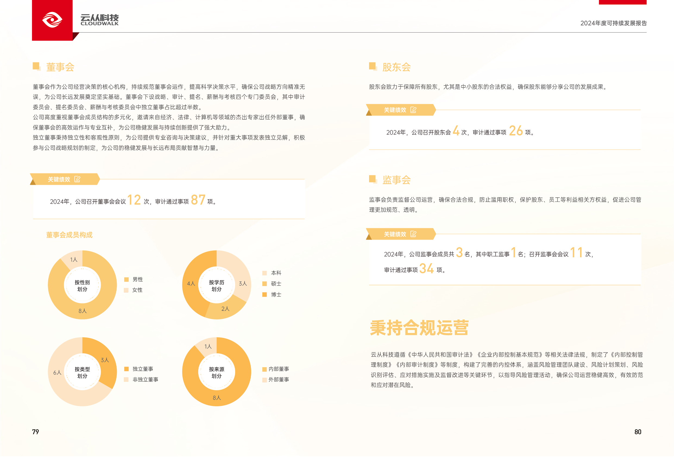Screen dimensions: 674x457
Task: Click the 6人 segment in director type chart
Action: pyautogui.click(x=57, y=372)
